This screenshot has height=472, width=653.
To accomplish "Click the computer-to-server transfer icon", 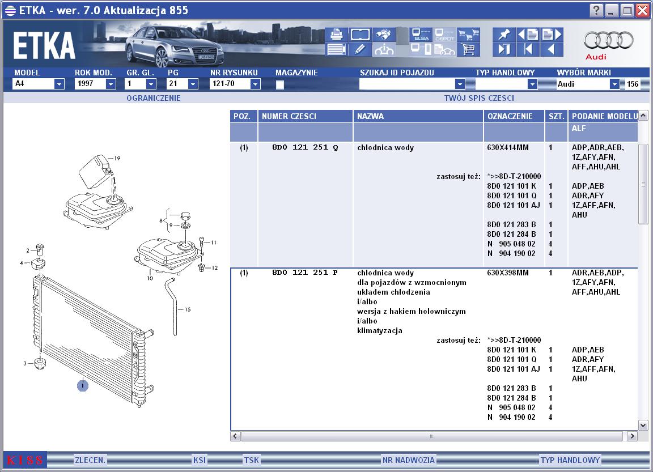I will point(421,49).
